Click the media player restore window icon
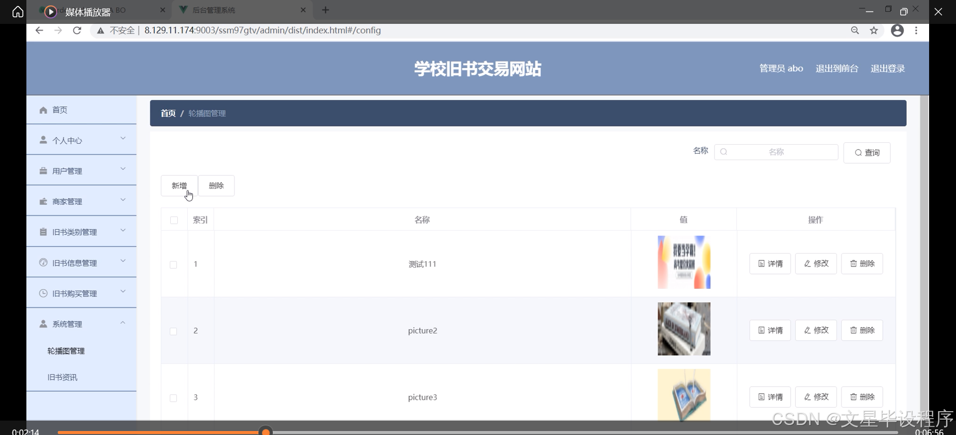 point(904,11)
